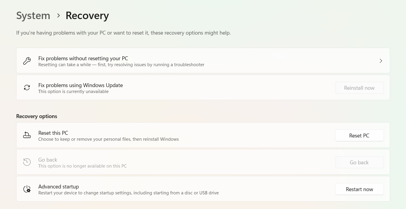Click the greyed Go back button

(359, 162)
